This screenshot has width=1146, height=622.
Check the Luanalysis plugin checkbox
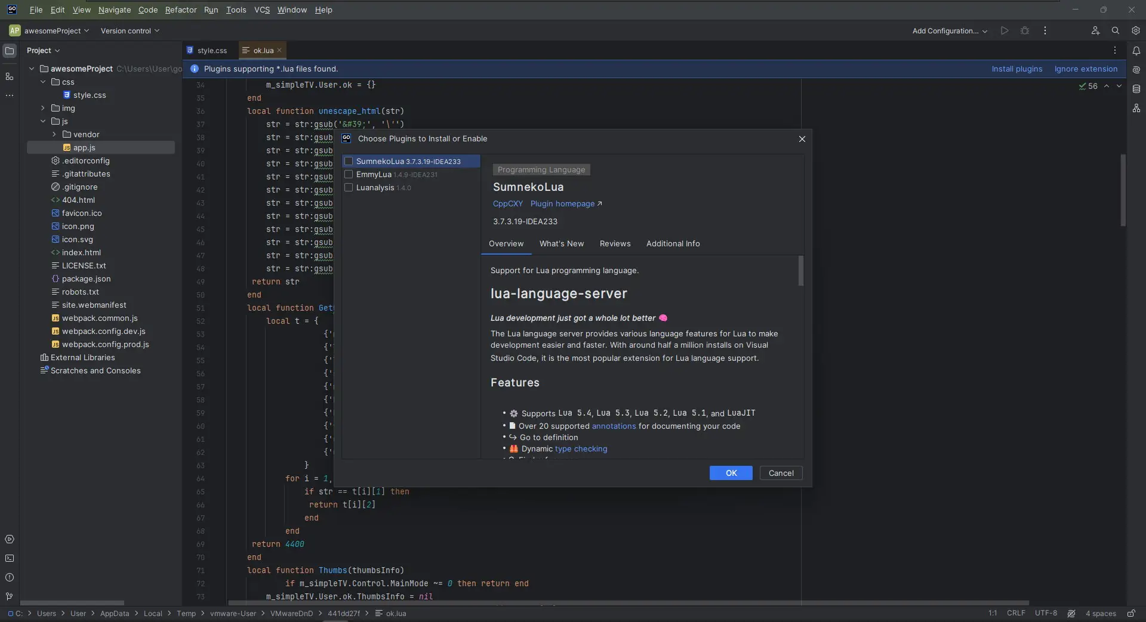coord(349,187)
